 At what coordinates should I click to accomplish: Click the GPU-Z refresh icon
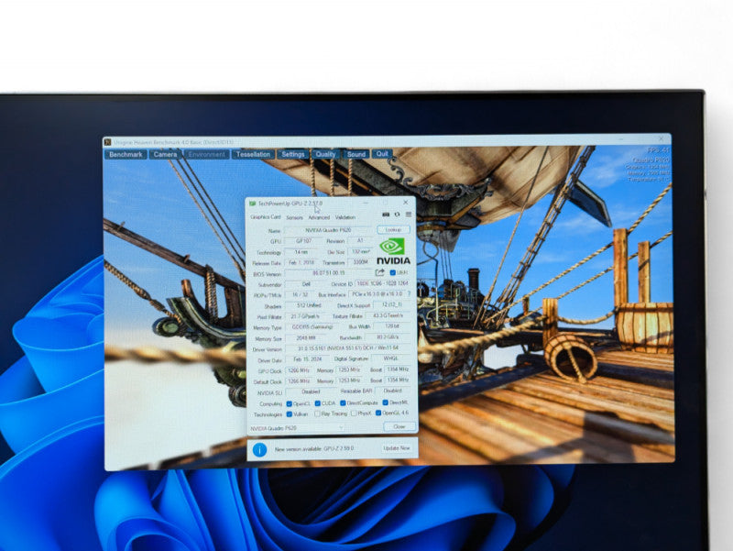coord(397,215)
